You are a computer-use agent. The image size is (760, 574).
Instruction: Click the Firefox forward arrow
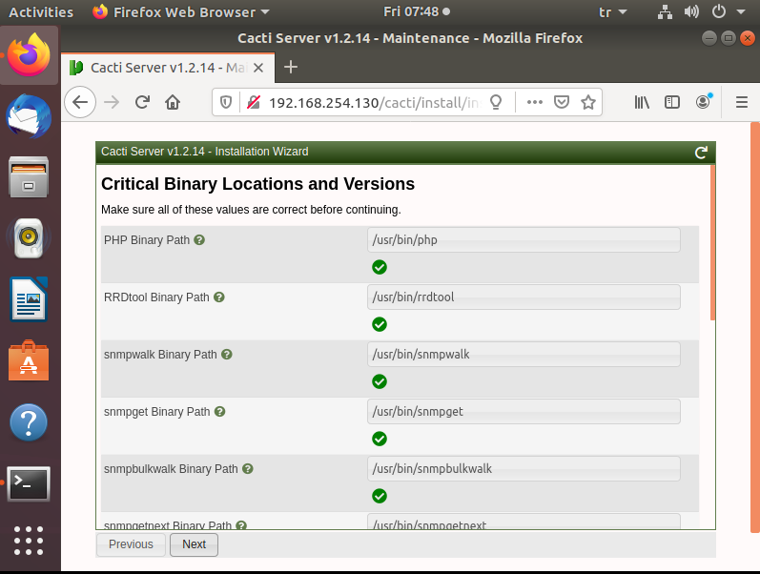coord(112,102)
